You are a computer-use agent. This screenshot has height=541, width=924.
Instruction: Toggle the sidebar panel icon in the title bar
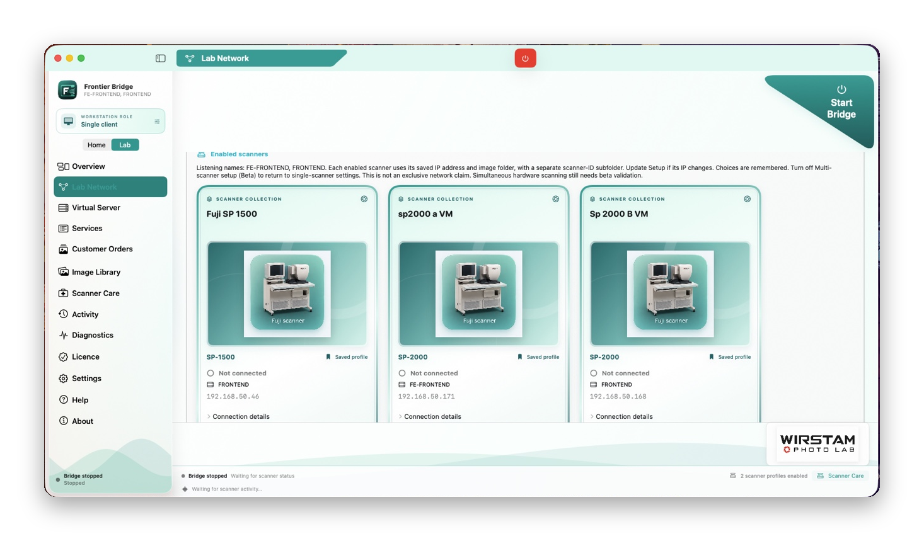coord(161,59)
